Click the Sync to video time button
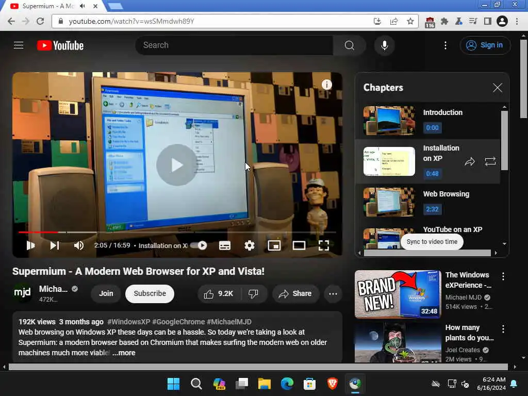 pyautogui.click(x=432, y=242)
